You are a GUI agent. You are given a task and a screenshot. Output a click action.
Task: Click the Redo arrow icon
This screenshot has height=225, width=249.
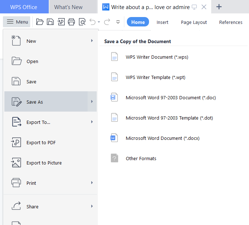pyautogui.click(x=107, y=22)
